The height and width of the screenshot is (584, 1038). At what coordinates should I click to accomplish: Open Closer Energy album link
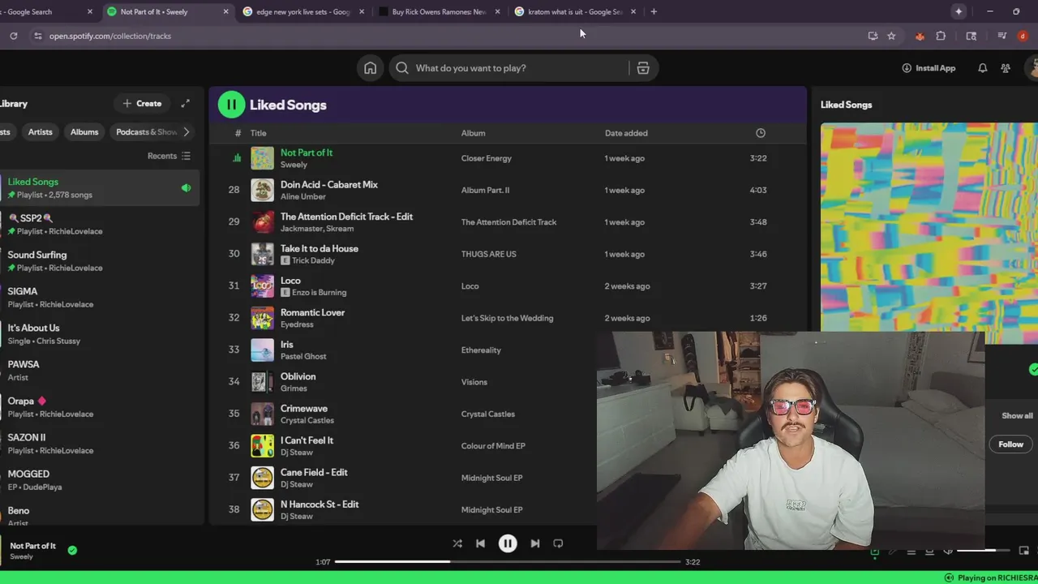click(x=487, y=158)
